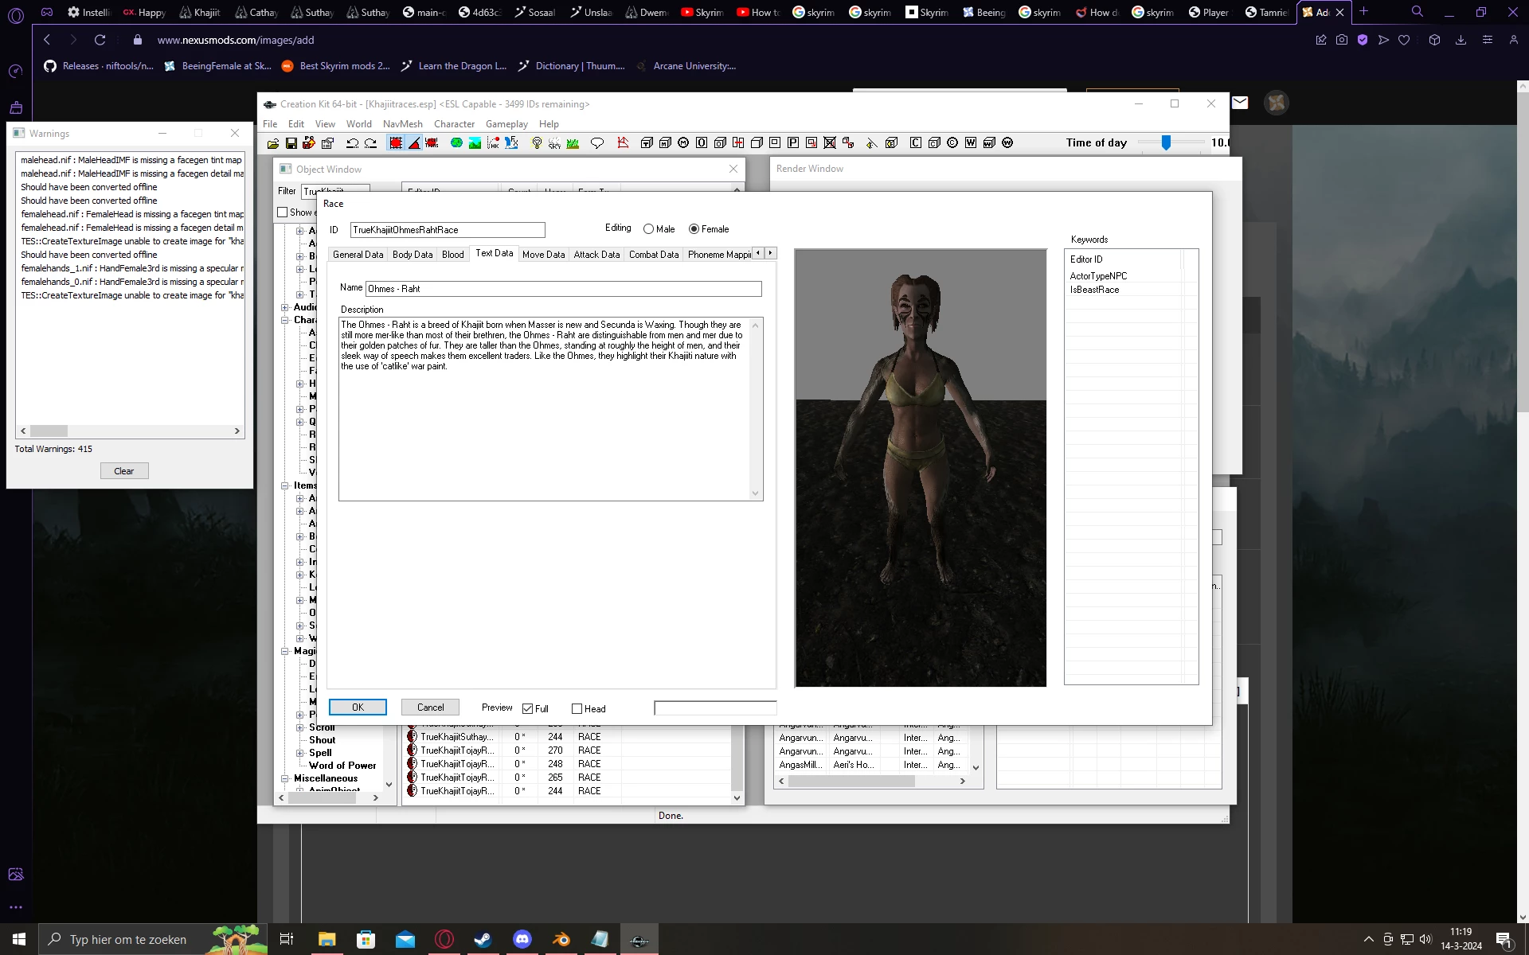Select the Word of Power tree item
The image size is (1529, 955).
point(342,766)
